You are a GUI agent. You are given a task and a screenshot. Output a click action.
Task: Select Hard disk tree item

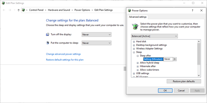point(141,42)
